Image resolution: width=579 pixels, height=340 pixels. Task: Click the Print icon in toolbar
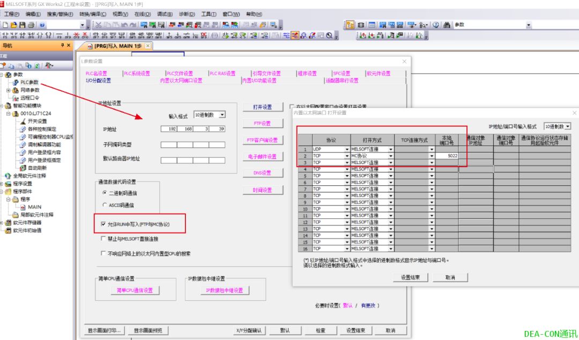click(x=31, y=25)
